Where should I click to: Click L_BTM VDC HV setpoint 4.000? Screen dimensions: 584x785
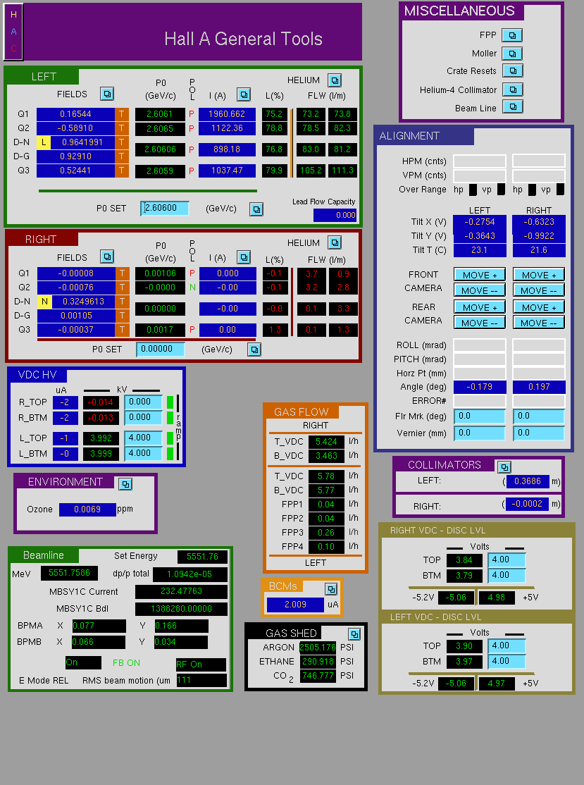pyautogui.click(x=143, y=454)
